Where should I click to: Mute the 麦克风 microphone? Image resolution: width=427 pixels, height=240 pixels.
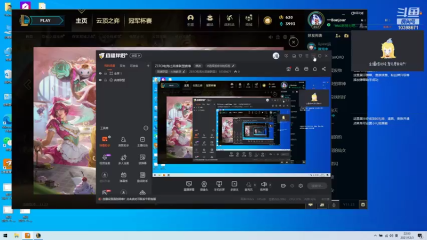coord(248,186)
